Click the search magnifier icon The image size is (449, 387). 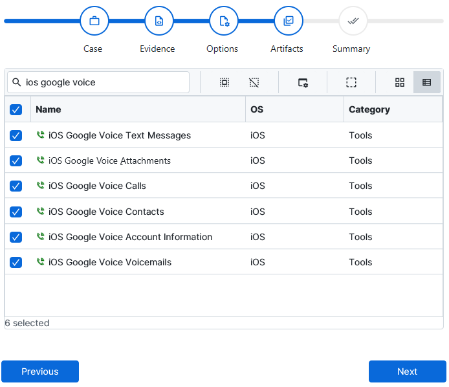(x=17, y=82)
